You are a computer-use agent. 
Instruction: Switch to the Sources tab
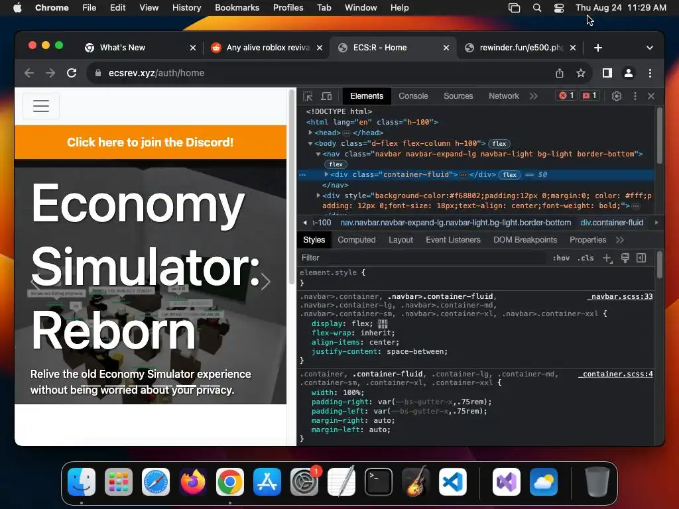coord(458,96)
